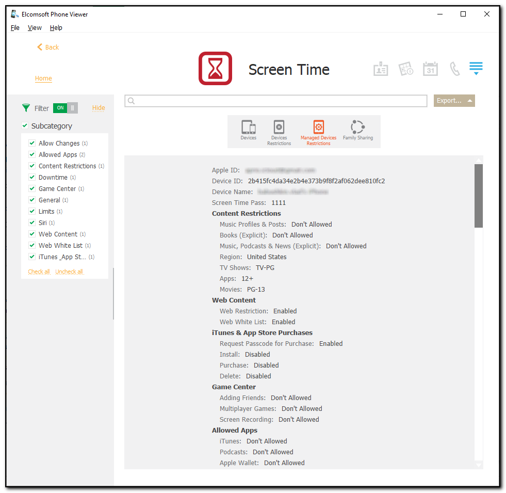The width and height of the screenshot is (506, 493).
Task: Click the green filter funnel icon
Action: (25, 108)
